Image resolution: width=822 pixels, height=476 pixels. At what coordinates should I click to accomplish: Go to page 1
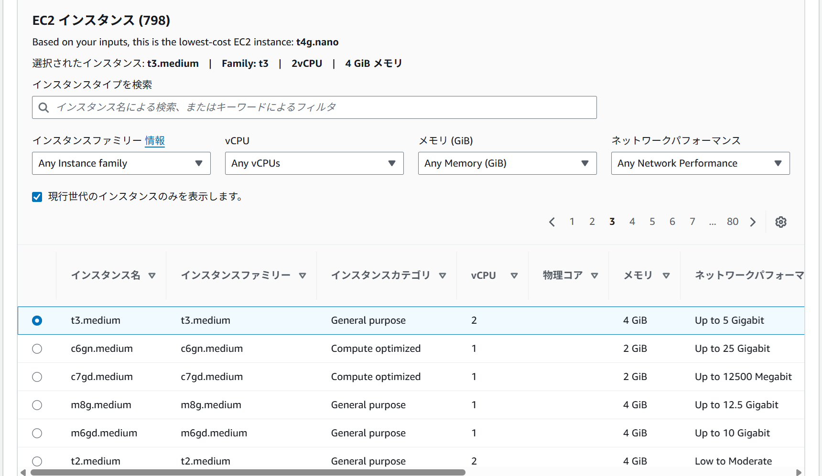pyautogui.click(x=572, y=222)
